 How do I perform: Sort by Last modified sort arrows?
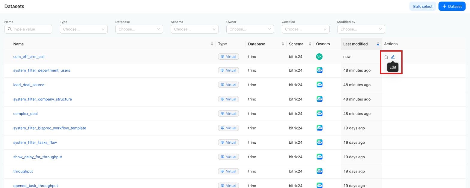[x=378, y=44]
